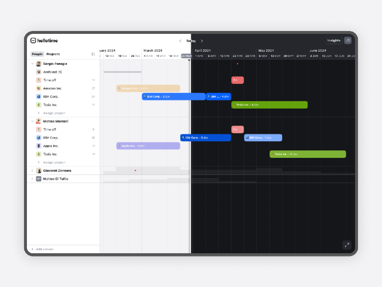The width and height of the screenshot is (382, 287).
Task: Click the hellotime logo icon
Action: pyautogui.click(x=33, y=41)
